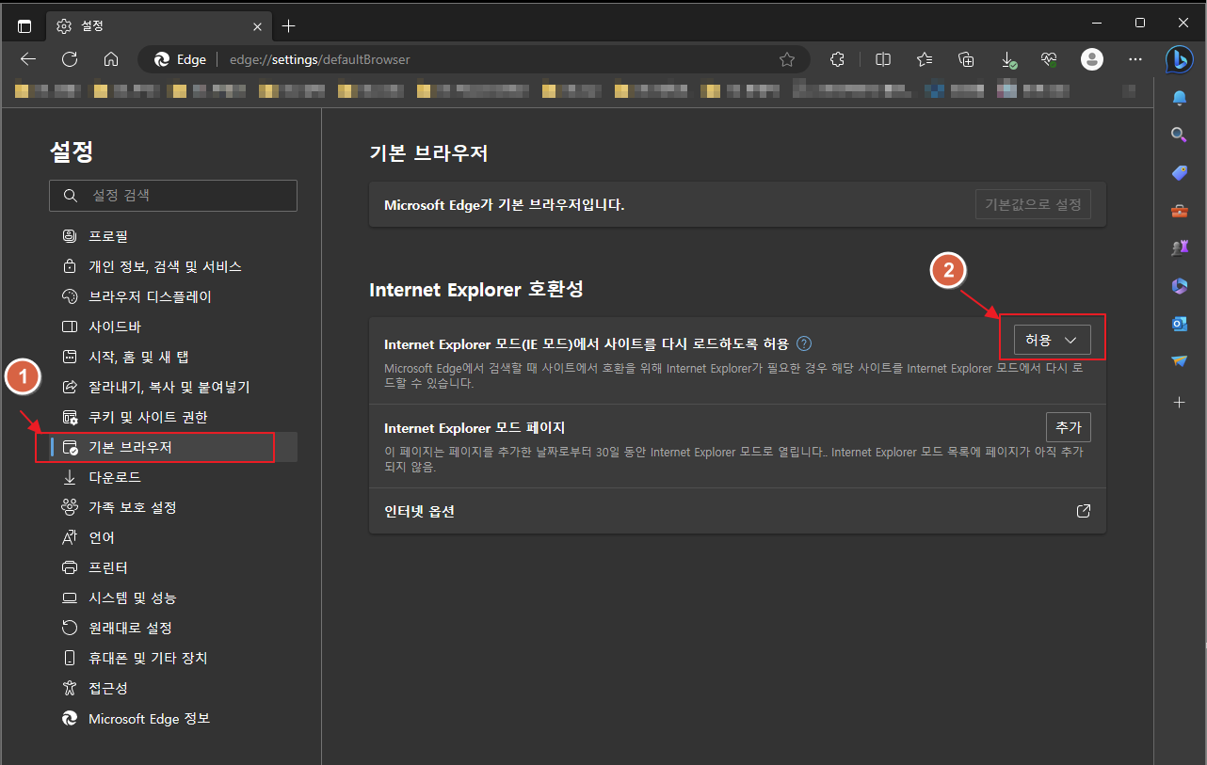Viewport: 1207px width, 765px height.
Task: Open the 허용 dropdown for IE mode reload
Action: pos(1052,340)
